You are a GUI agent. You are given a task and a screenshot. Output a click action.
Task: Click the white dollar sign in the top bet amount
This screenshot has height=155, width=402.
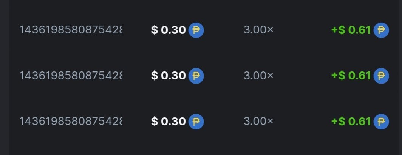click(154, 30)
